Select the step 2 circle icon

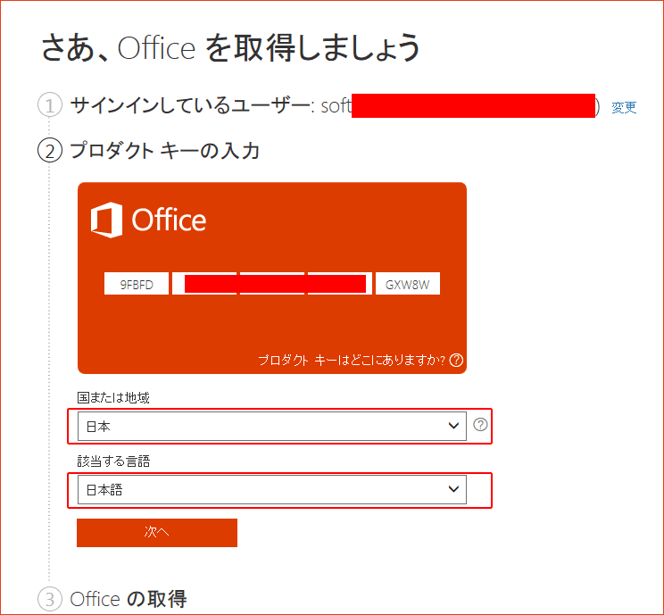(x=50, y=150)
